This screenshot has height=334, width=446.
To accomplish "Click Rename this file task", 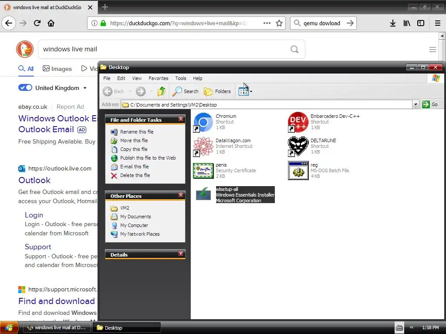I will point(136,132).
